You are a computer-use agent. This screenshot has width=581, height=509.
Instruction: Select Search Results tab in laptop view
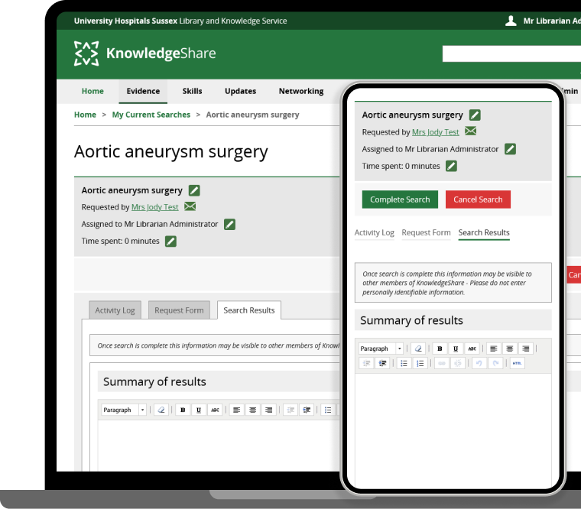click(249, 310)
